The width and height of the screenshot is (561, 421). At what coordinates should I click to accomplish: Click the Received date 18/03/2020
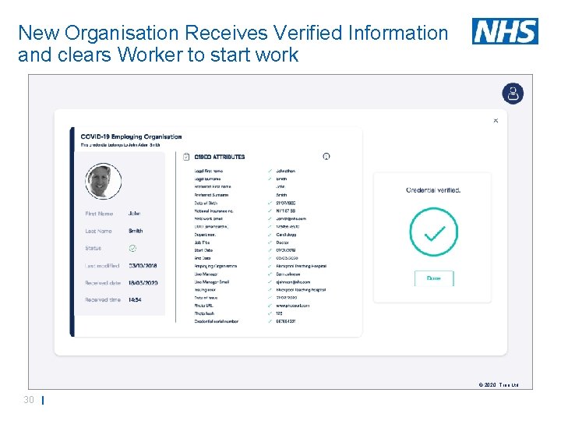(x=143, y=283)
